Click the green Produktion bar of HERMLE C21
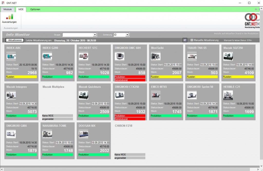Image resolution: width=263 pixels, height=171 pixels. click(238, 116)
